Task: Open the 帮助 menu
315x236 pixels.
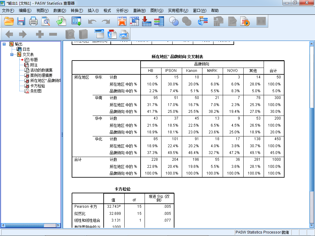Action: pyautogui.click(x=215, y=10)
